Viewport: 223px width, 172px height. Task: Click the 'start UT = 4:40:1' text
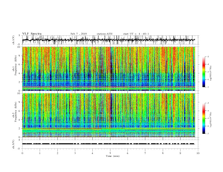point(136,34)
